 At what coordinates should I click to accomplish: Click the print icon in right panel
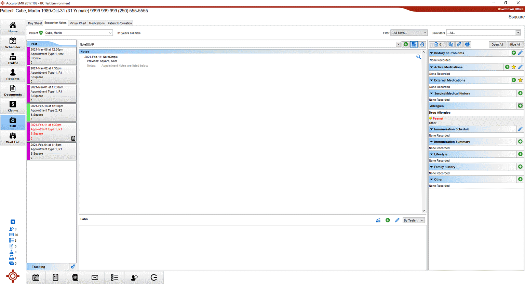click(x=467, y=44)
